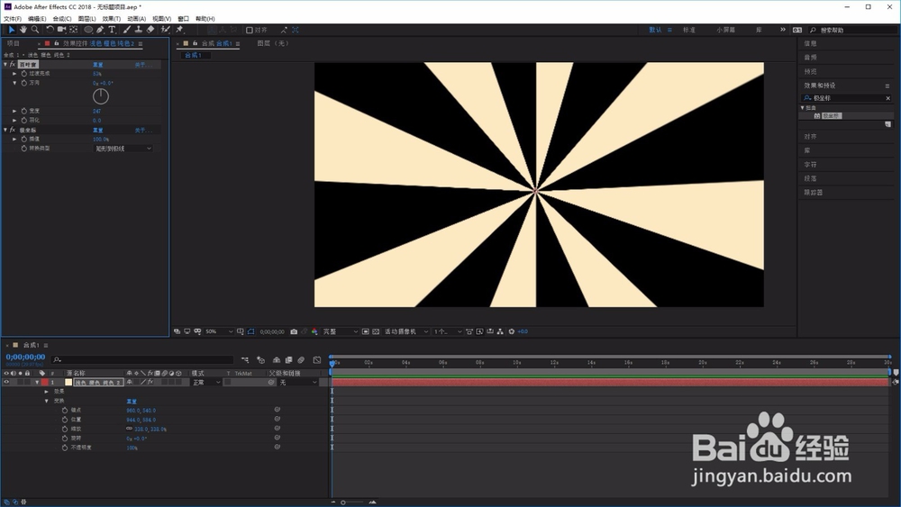Select the Hand tool
The height and width of the screenshot is (507, 901).
(x=23, y=30)
